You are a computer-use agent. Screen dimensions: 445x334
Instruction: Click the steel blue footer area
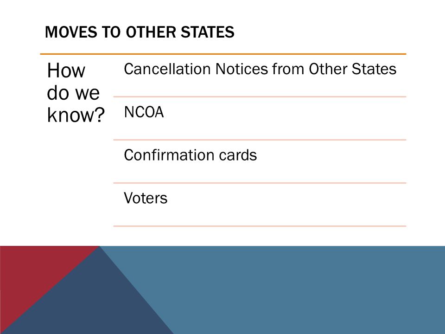(x=298, y=289)
